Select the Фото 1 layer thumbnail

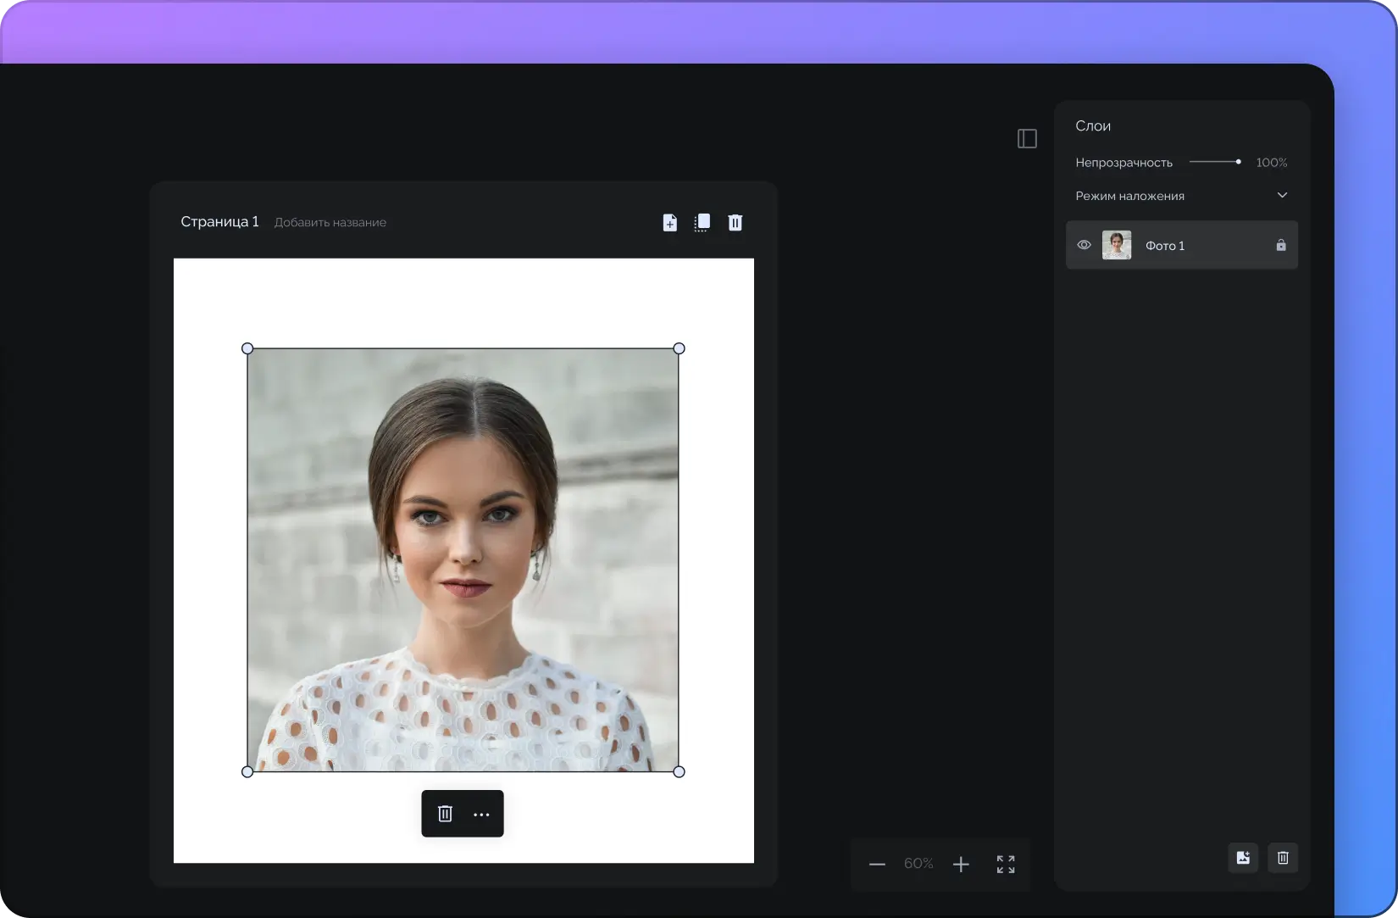[1116, 245]
